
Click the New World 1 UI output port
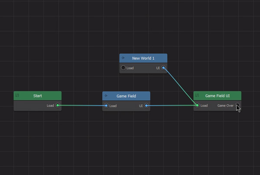click(x=163, y=68)
